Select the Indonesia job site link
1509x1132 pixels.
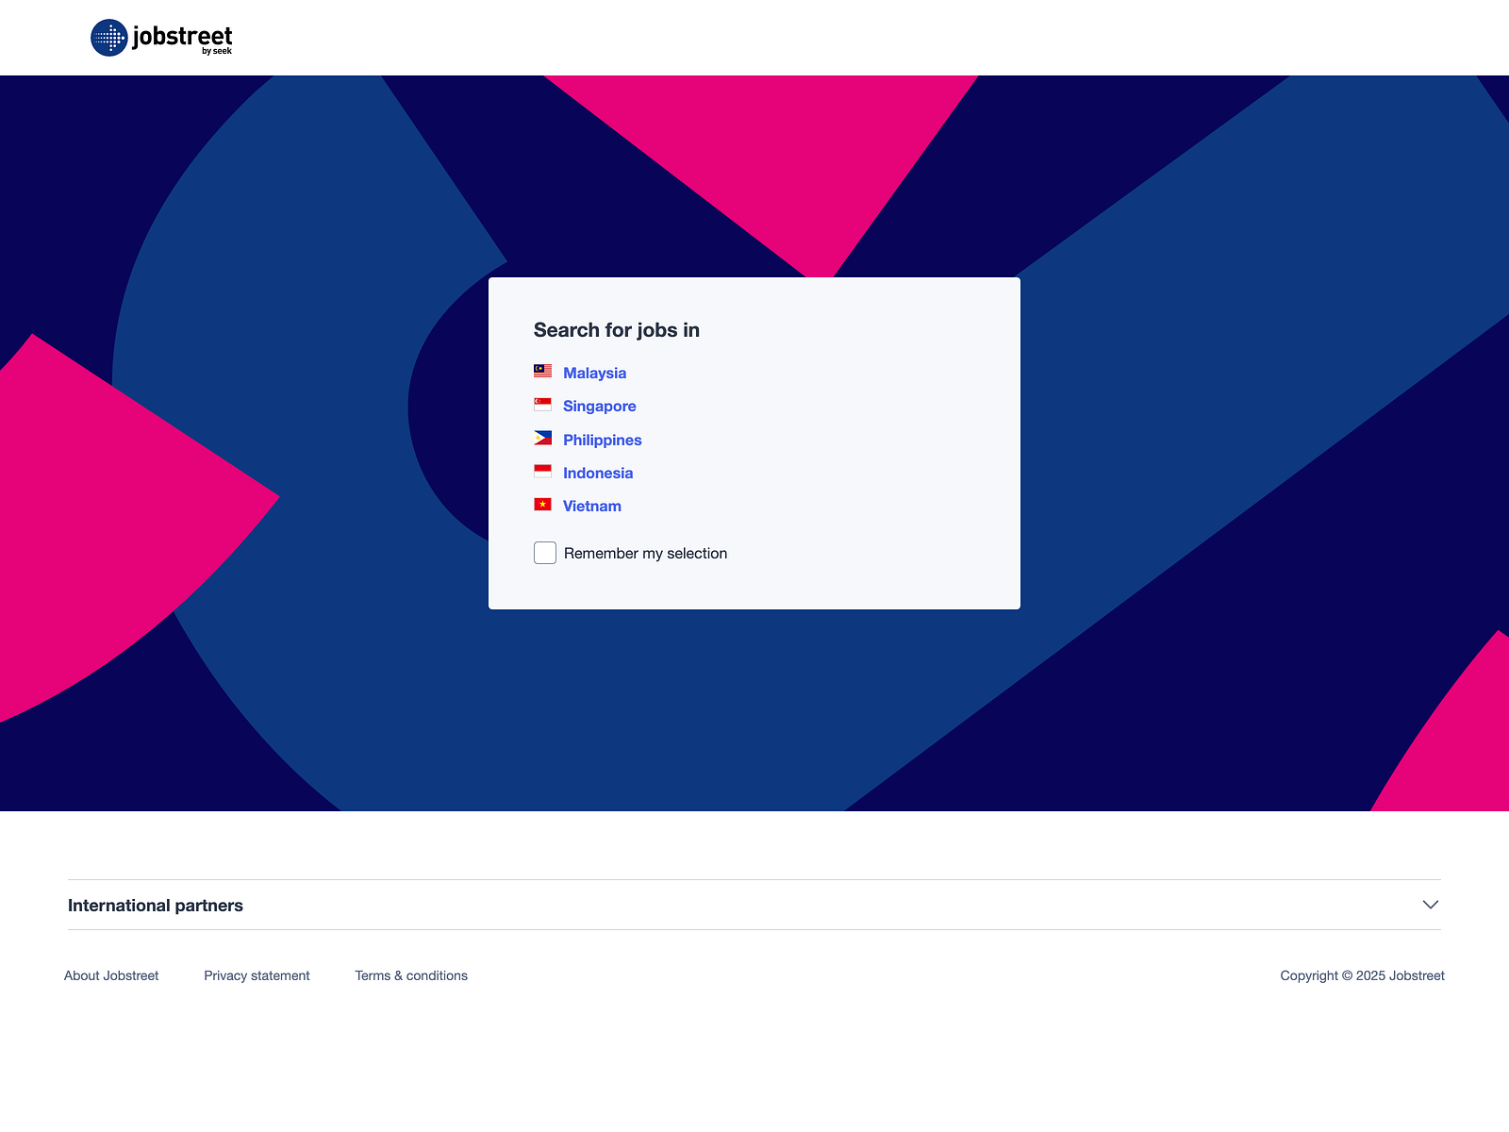click(x=598, y=473)
